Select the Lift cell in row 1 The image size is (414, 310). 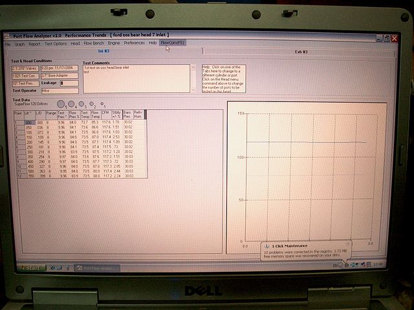[x=30, y=123]
